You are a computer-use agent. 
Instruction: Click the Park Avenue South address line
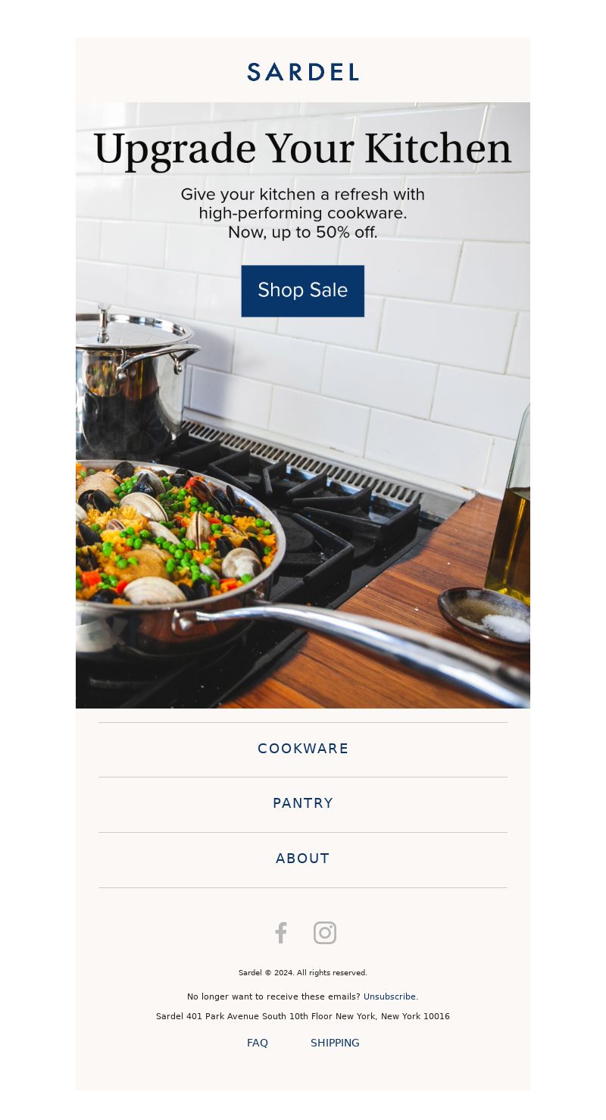303,1016
